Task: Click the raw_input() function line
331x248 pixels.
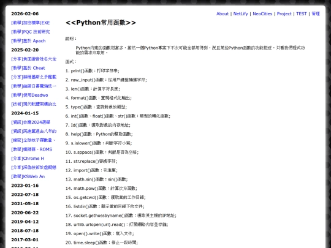Action: [106, 80]
